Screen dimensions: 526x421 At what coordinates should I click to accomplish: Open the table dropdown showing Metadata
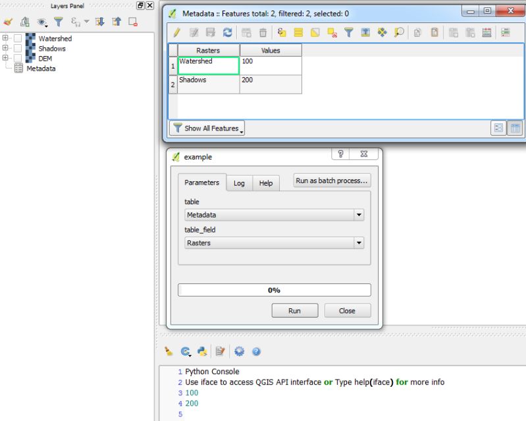tap(274, 215)
